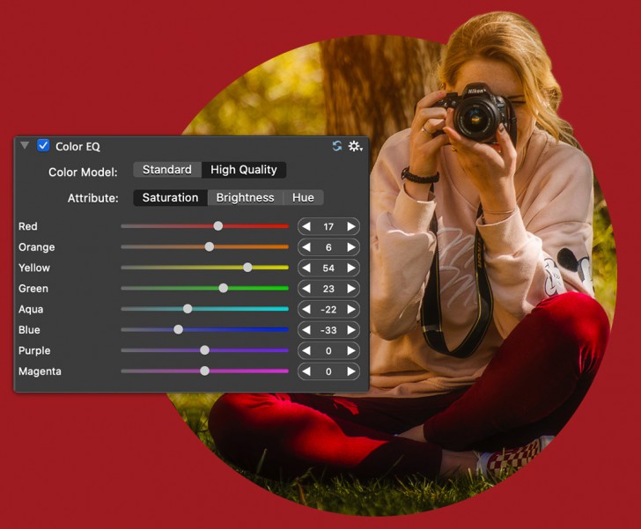Viewport: 641px width, 529px height.
Task: Click the Yellow value field showing 54
Action: pyautogui.click(x=328, y=268)
